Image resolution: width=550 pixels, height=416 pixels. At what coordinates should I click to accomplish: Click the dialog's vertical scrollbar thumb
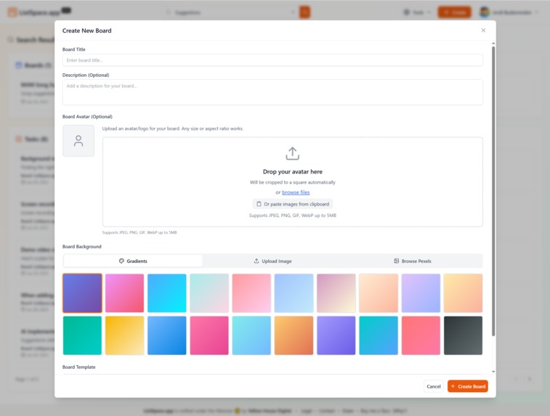point(493,191)
